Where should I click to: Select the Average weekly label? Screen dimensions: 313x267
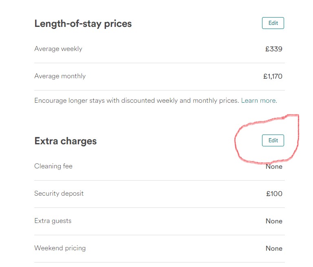pos(58,49)
